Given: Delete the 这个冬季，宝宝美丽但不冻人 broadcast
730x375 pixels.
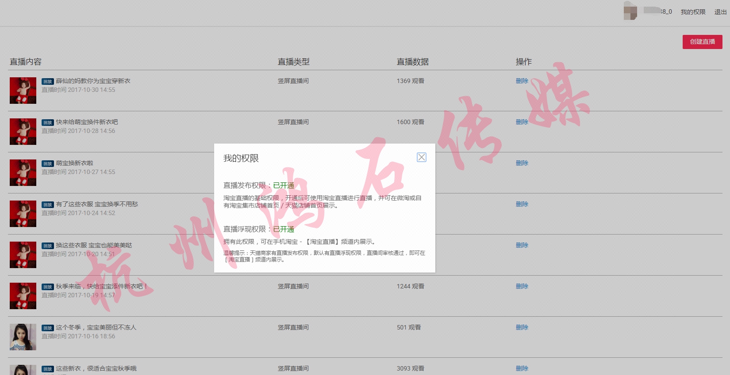Looking at the screenshot, I should pyautogui.click(x=522, y=327).
